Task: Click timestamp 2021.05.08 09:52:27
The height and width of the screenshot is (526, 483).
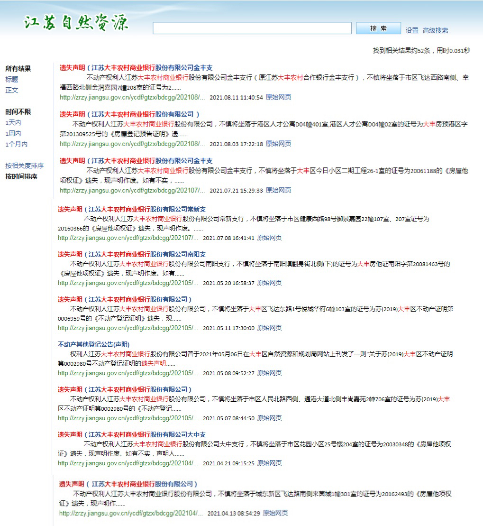Action: pos(228,373)
